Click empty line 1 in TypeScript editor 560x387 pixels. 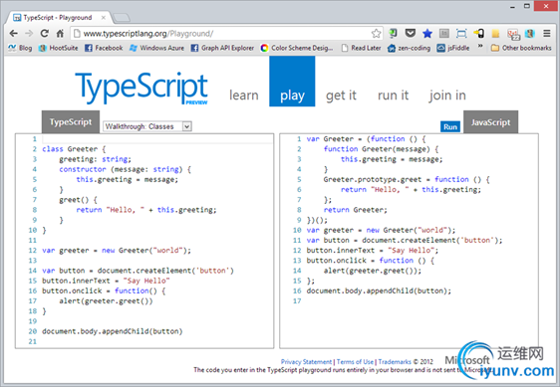(157, 139)
